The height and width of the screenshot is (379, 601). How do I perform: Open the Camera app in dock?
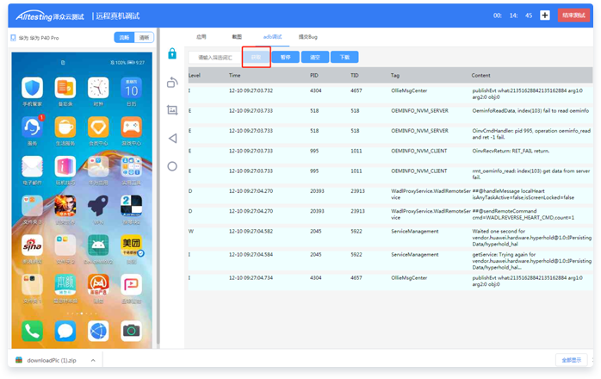pos(131,331)
